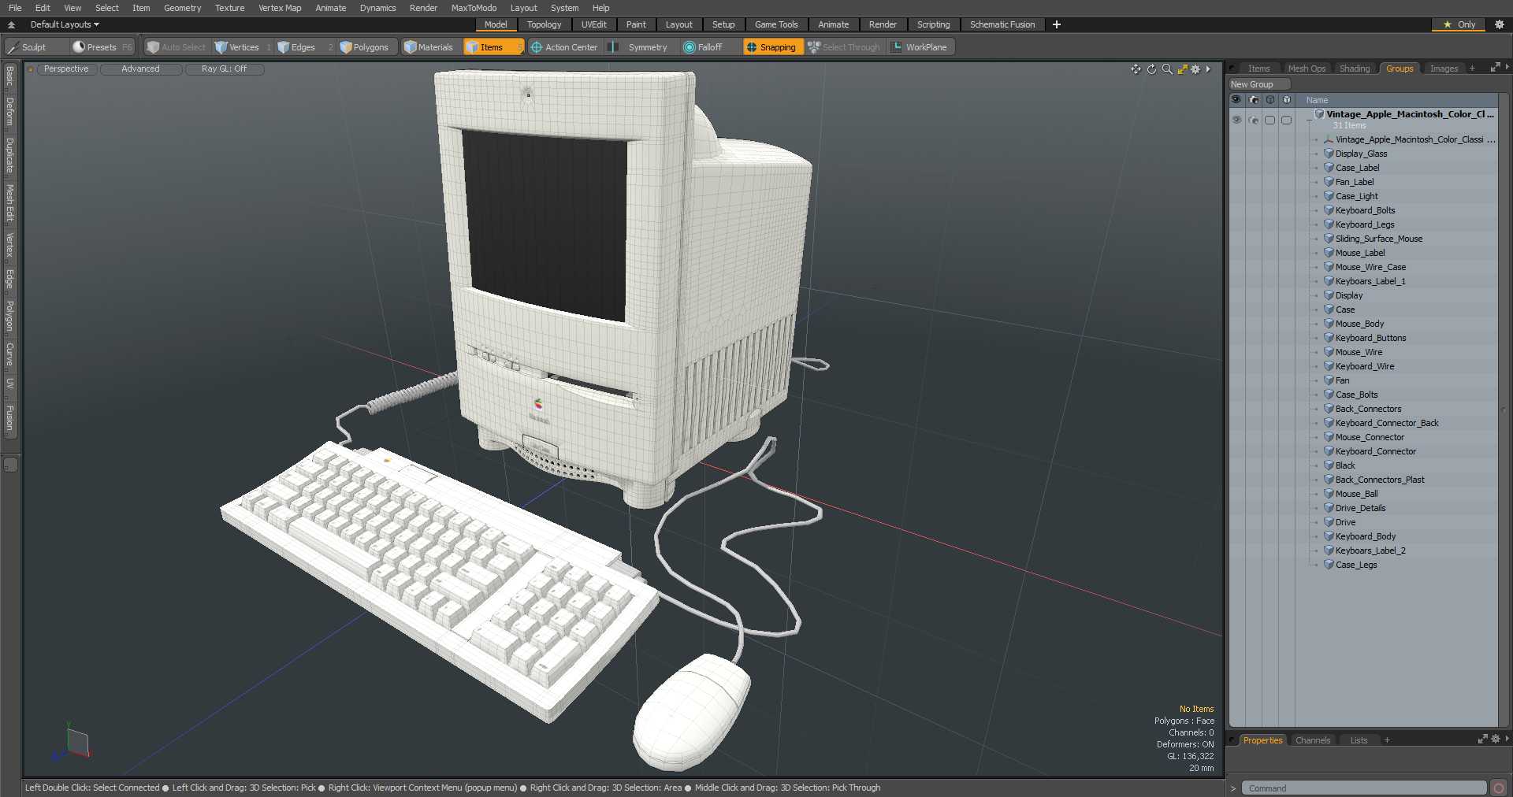Toggle the render column of the Vintage_Apple_Macintosh group
This screenshot has height=797, width=1513.
tap(1253, 120)
